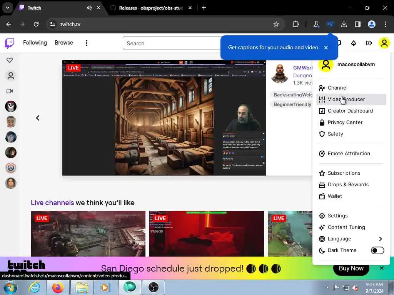This screenshot has width=394, height=295.
Task: Click the media control icon in Chrome toolbar
Action: [330, 24]
